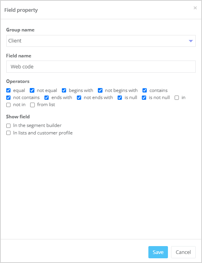Toggle the begins with operator

click(x=64, y=90)
